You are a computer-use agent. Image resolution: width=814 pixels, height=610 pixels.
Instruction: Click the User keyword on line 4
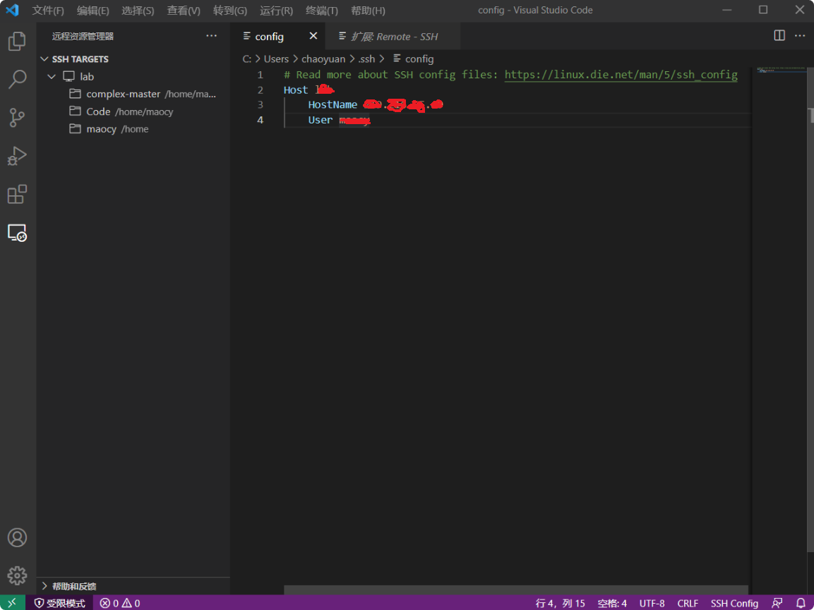pyautogui.click(x=321, y=120)
